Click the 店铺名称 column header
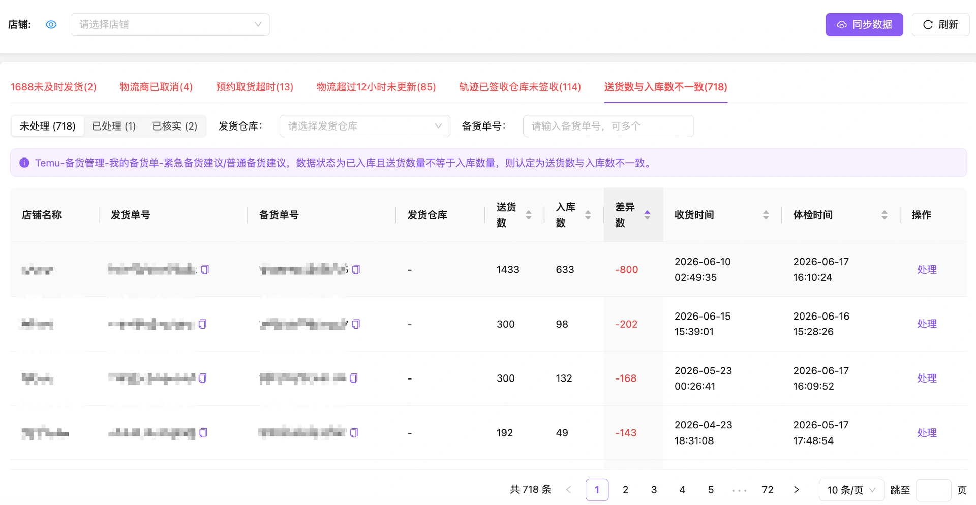This screenshot has height=505, width=976. [x=42, y=215]
